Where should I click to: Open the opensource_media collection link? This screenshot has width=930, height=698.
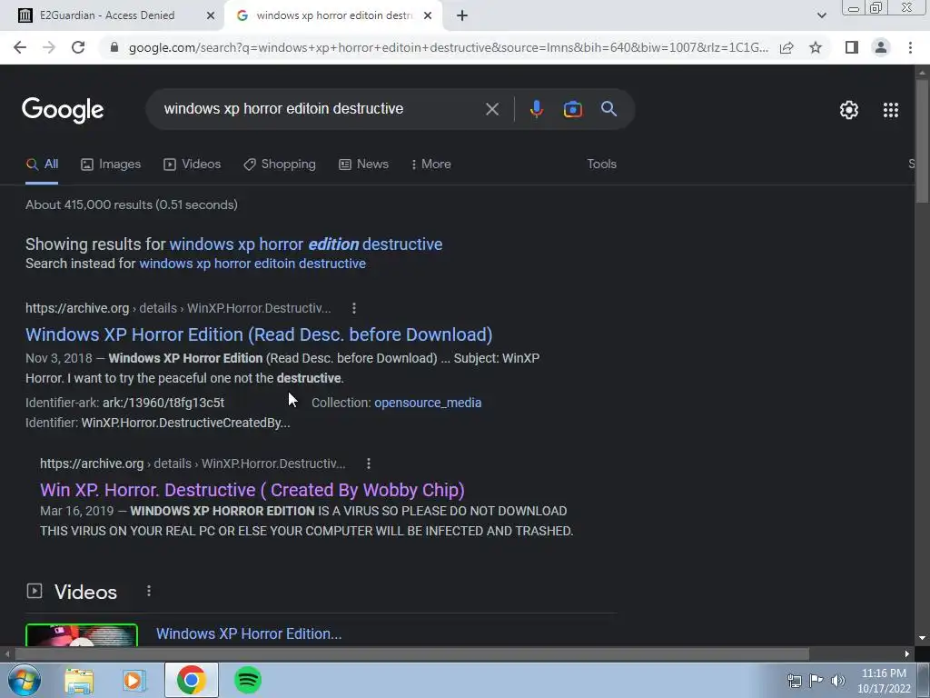coord(428,403)
